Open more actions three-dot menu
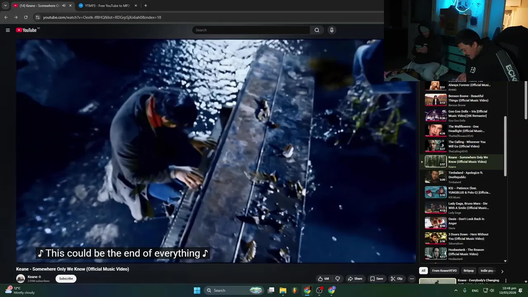 411,278
